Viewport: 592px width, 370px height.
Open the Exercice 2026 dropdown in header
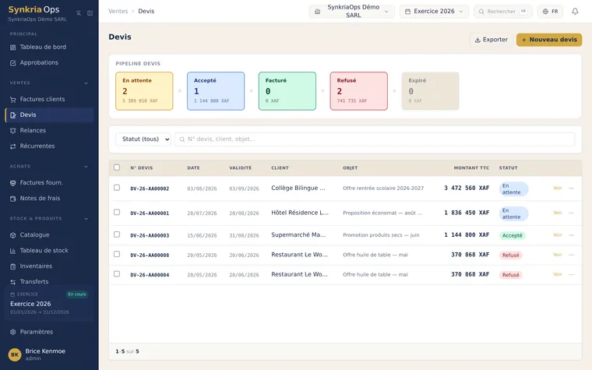pyautogui.click(x=434, y=12)
